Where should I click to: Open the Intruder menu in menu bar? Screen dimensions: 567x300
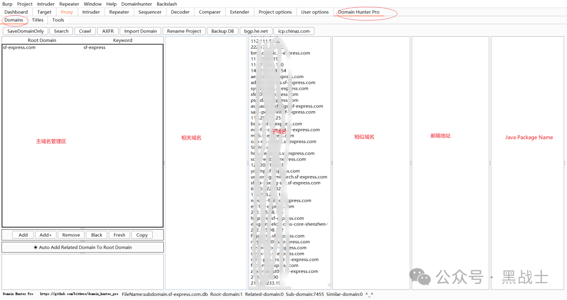coord(46,4)
